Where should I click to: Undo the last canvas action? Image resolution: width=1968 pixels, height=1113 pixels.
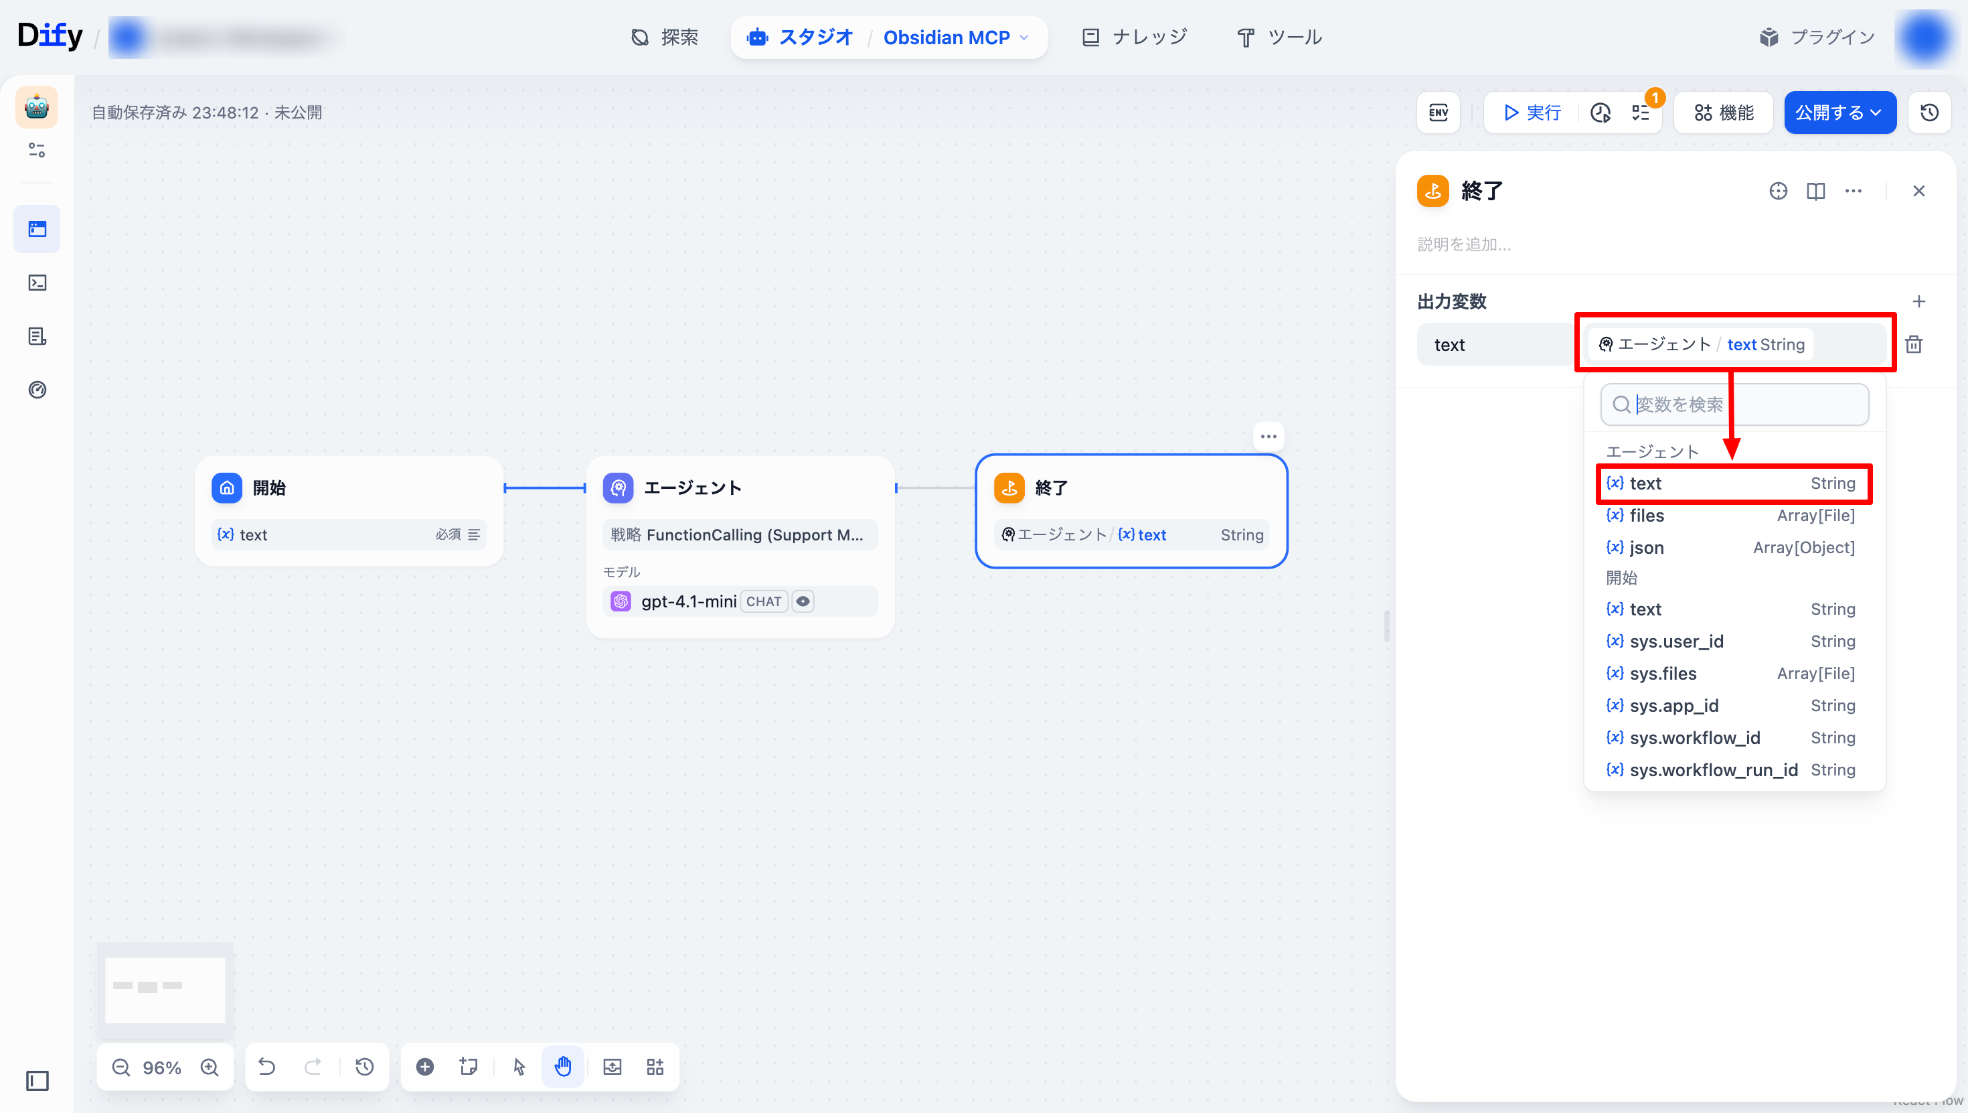coord(266,1066)
